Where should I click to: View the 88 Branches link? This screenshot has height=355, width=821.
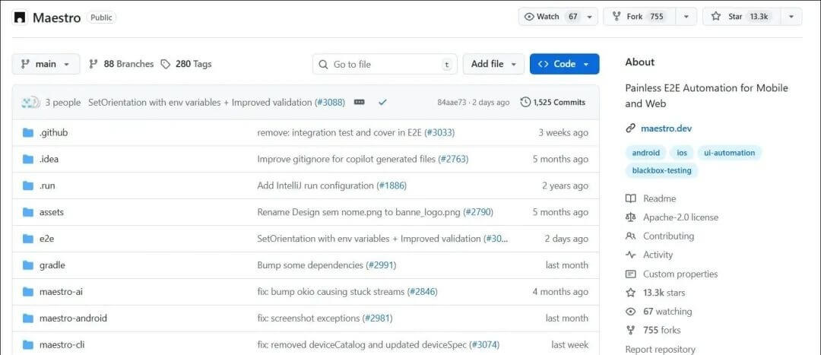(x=122, y=64)
